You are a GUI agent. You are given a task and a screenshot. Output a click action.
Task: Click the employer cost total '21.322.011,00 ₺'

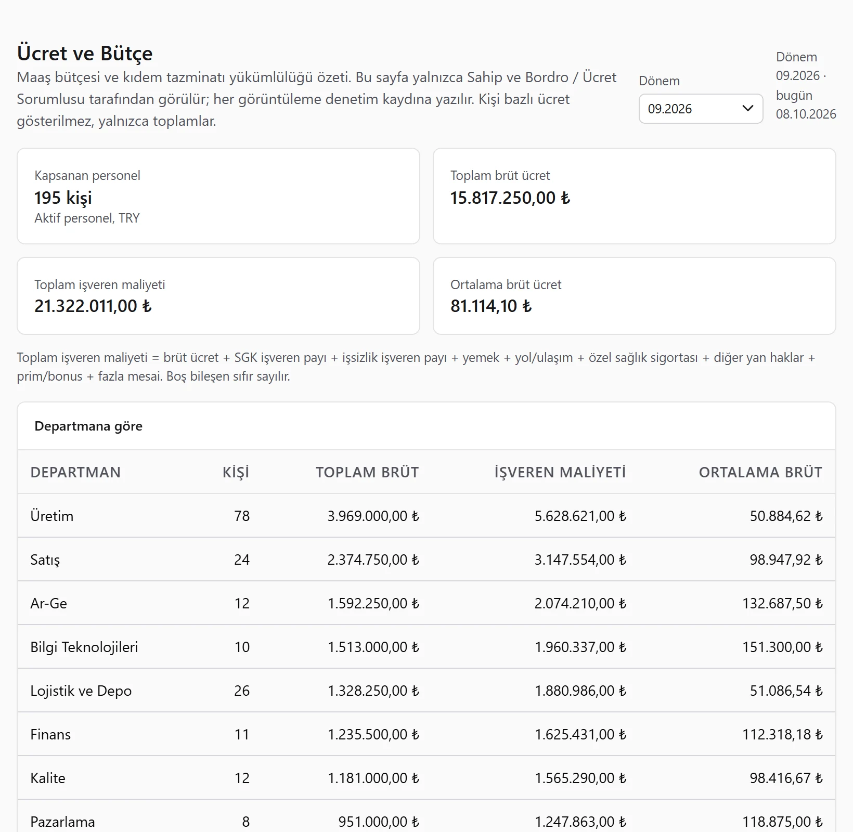(93, 306)
